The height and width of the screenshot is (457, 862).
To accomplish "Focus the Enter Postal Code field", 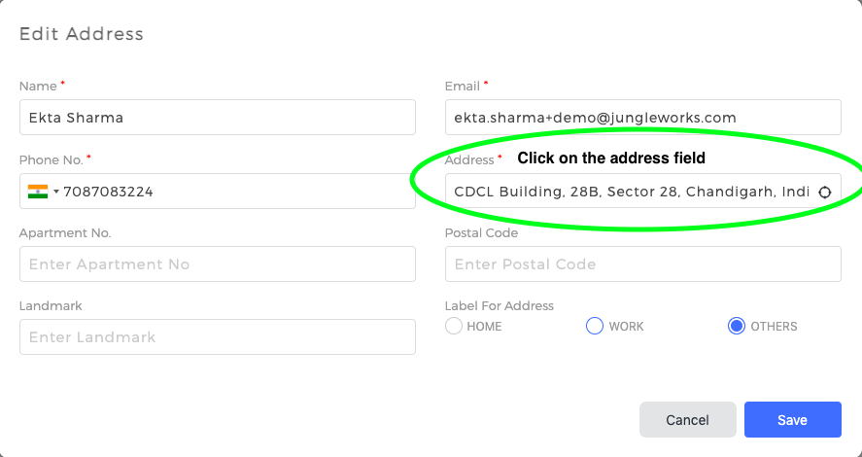I will tap(643, 264).
